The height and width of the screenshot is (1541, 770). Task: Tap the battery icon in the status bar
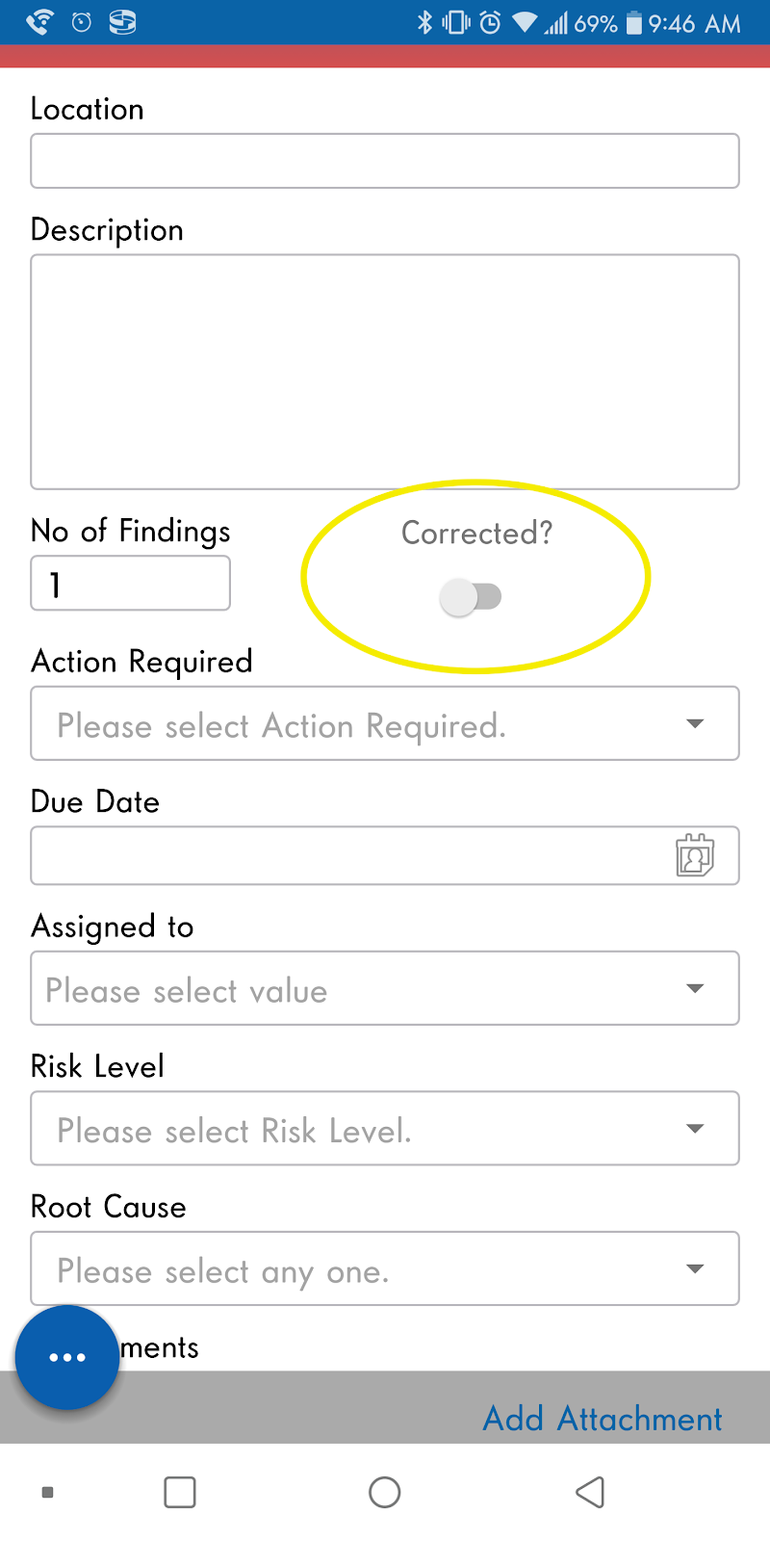point(633,22)
